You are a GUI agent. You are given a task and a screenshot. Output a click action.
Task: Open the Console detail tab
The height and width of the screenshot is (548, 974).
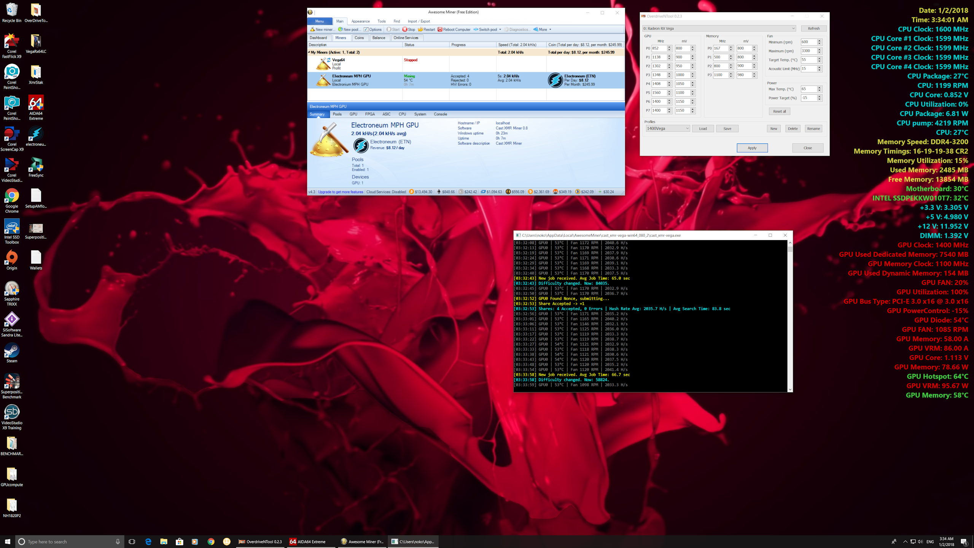[x=440, y=114]
